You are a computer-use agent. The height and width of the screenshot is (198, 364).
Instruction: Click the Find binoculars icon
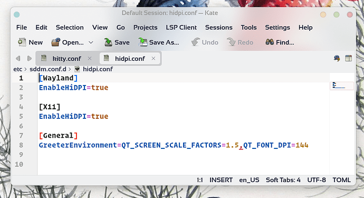[270, 42]
